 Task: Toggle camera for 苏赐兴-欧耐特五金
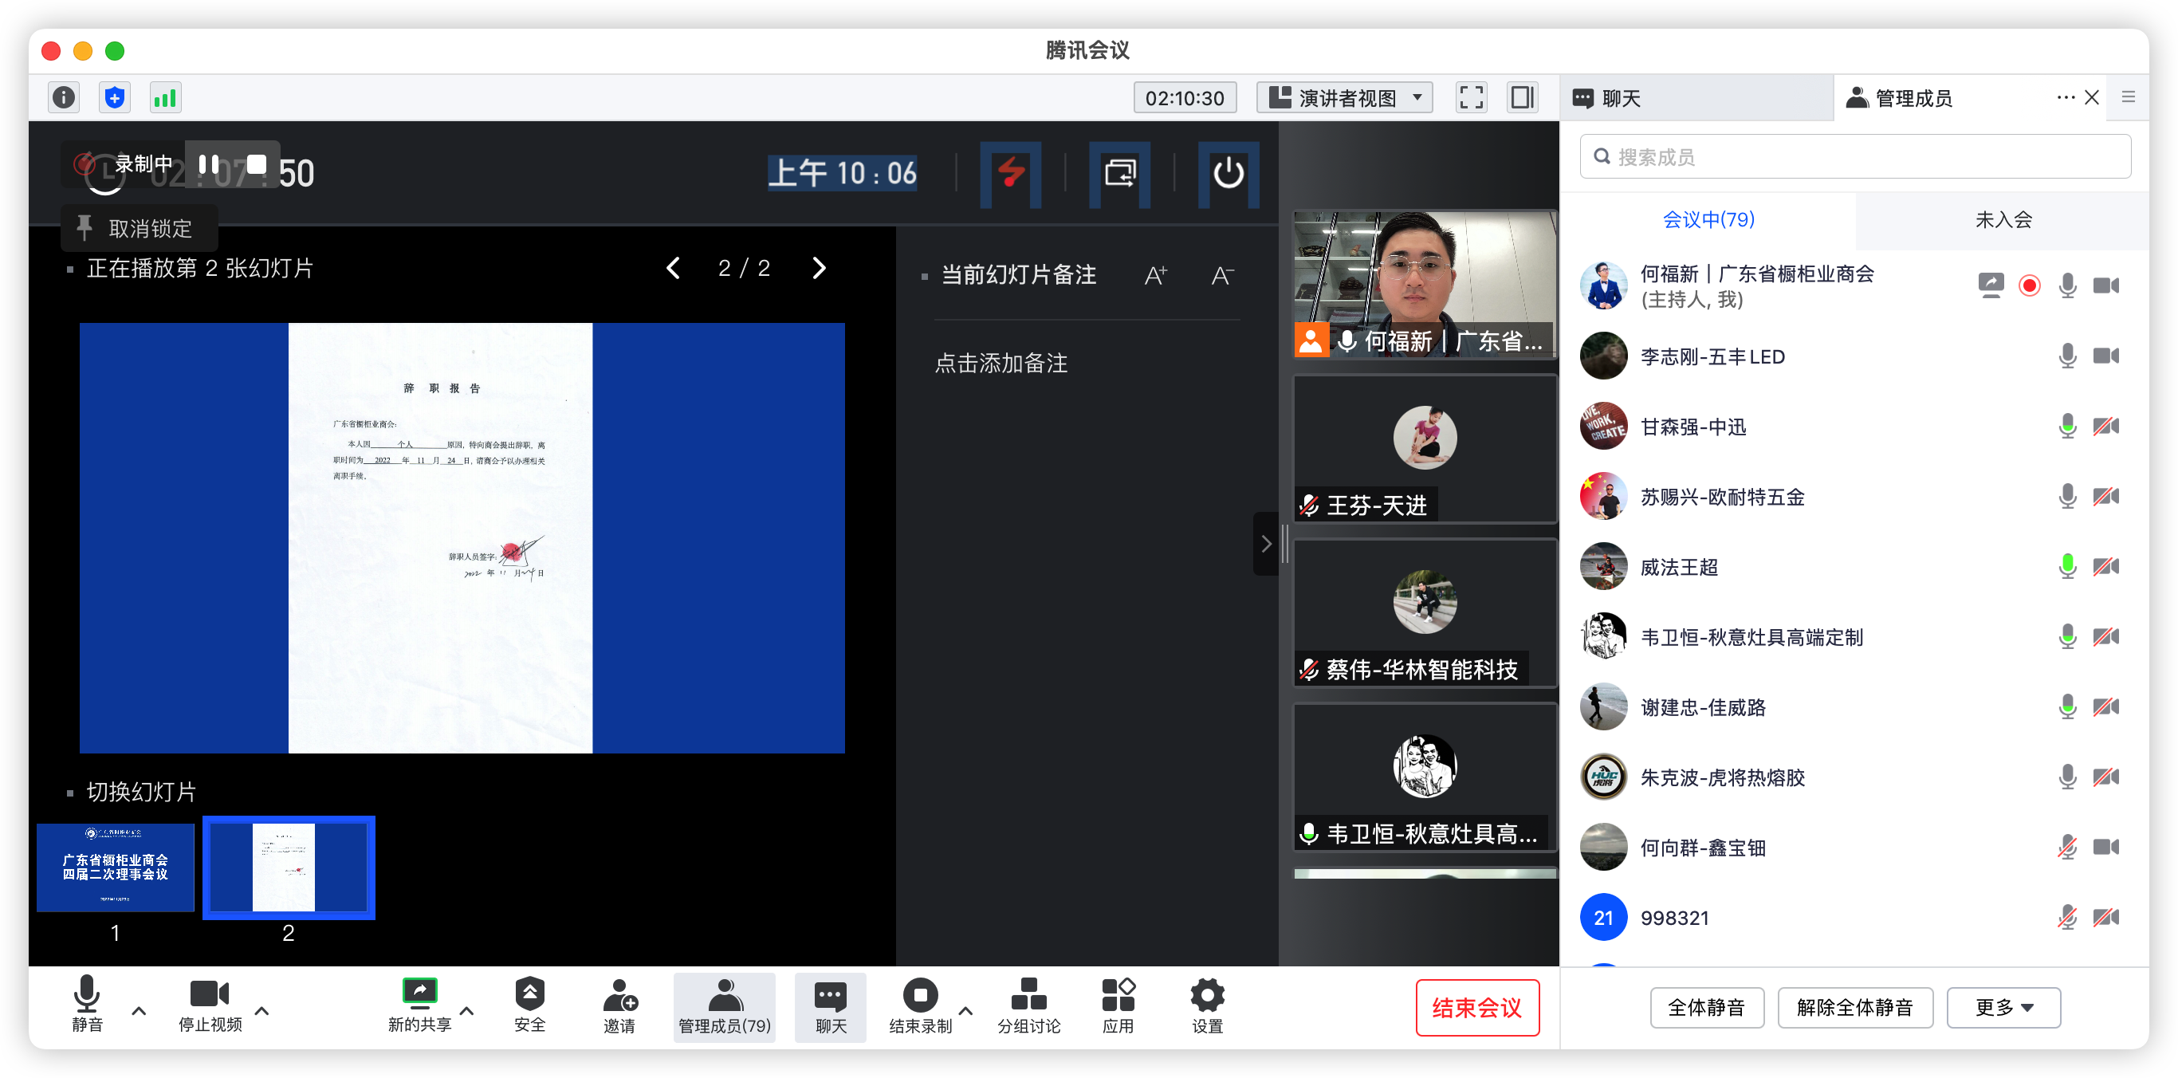tap(2105, 496)
